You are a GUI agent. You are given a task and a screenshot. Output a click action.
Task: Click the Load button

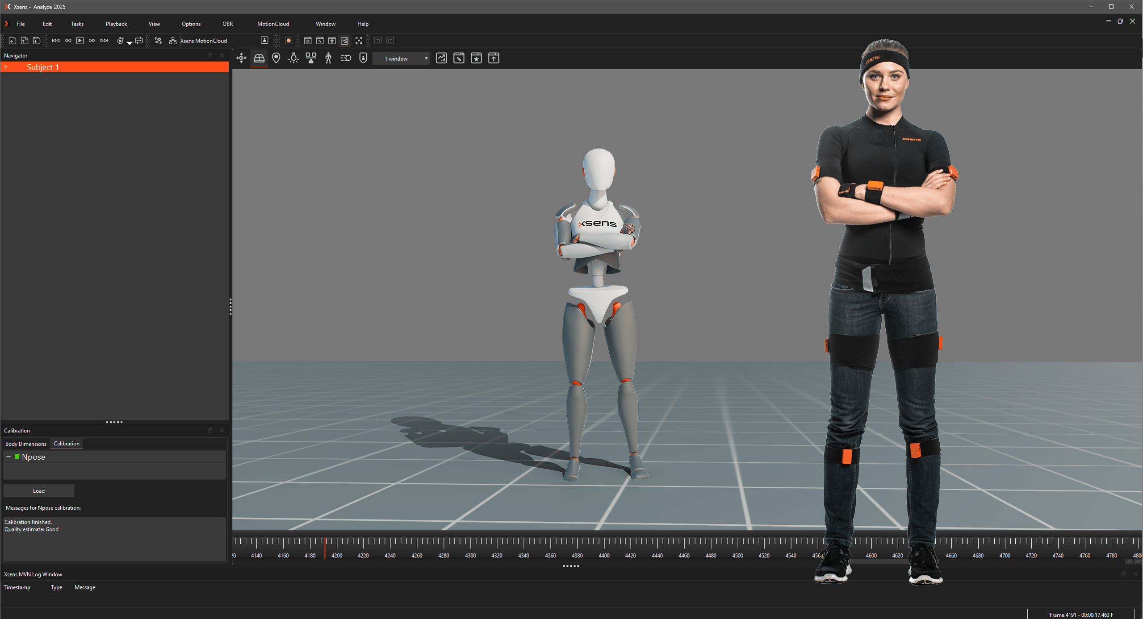point(39,490)
